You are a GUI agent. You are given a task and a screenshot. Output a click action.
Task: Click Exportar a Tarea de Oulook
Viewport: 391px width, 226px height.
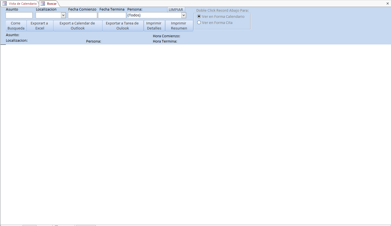pyautogui.click(x=123, y=26)
